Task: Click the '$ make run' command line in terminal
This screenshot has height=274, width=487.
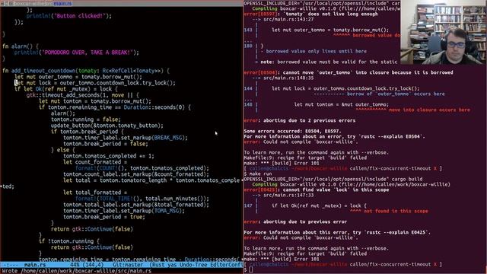Action: pos(258,174)
